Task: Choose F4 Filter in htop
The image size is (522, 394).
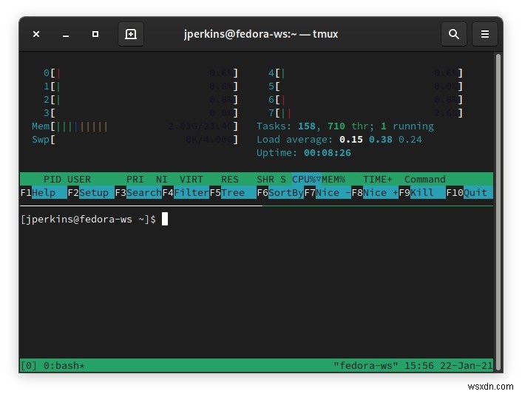Action: click(x=186, y=193)
